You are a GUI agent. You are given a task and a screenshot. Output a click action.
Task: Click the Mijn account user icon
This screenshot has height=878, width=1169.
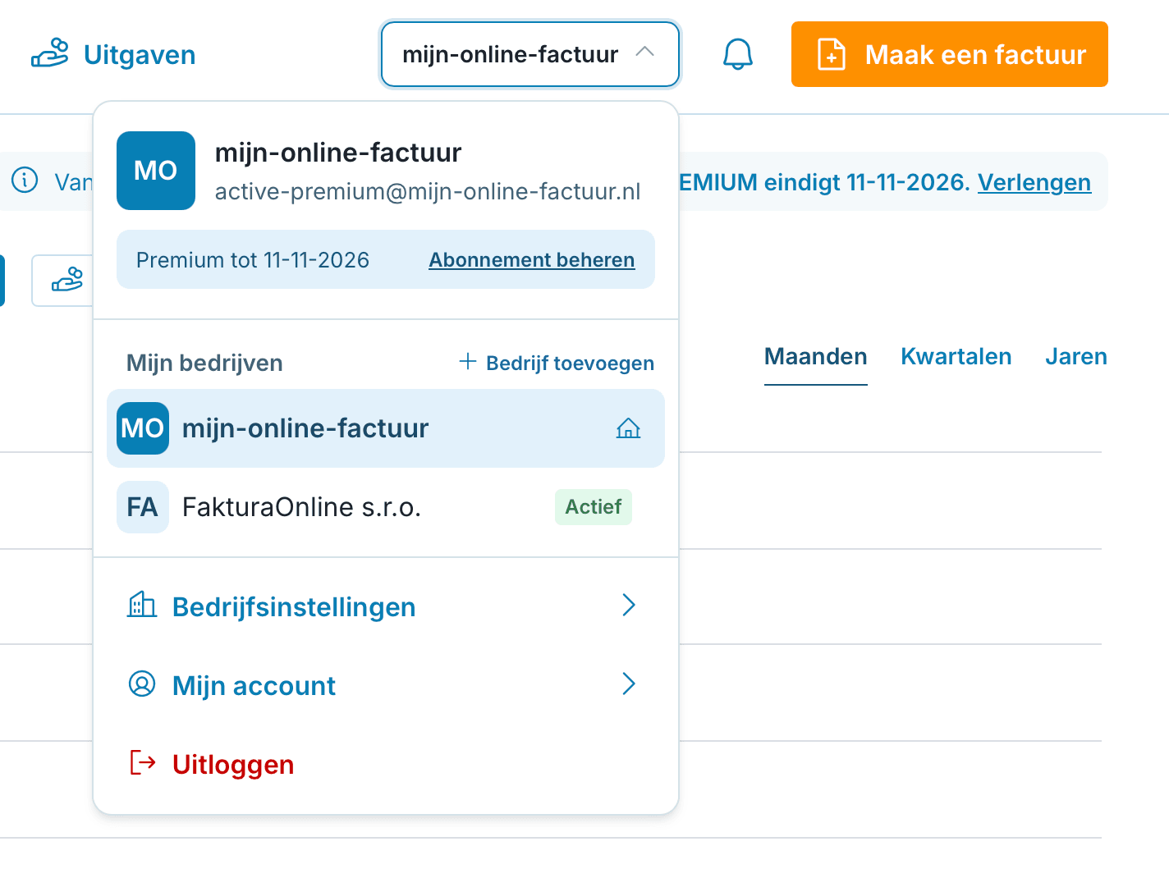click(142, 684)
